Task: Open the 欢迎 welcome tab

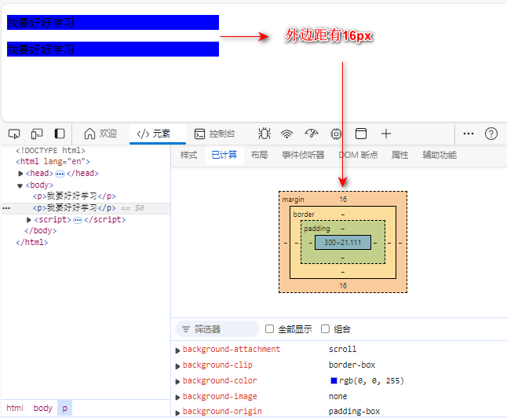Action: (100, 134)
